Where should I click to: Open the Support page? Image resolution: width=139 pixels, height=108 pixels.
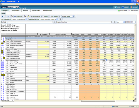click(x=125, y=7)
